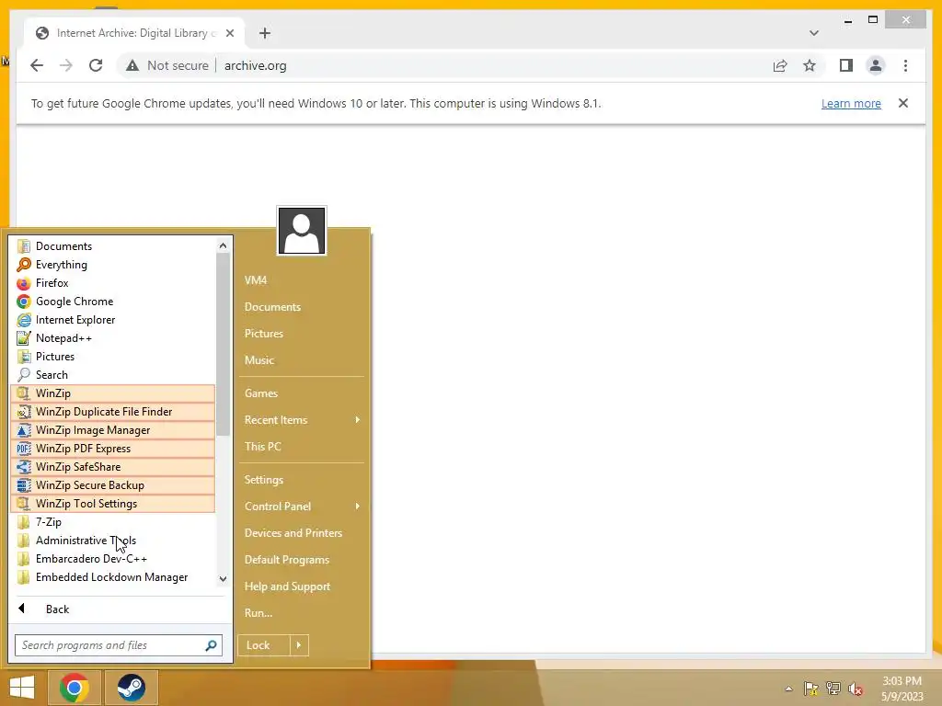The height and width of the screenshot is (706, 942).
Task: Open the Chrome profile menu
Action: coord(876,65)
